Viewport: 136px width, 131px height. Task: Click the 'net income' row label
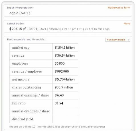(21, 79)
